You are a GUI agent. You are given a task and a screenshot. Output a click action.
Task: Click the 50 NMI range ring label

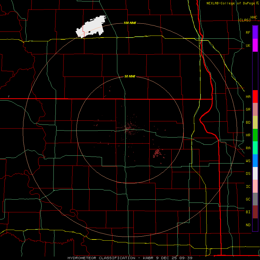pos(130,76)
